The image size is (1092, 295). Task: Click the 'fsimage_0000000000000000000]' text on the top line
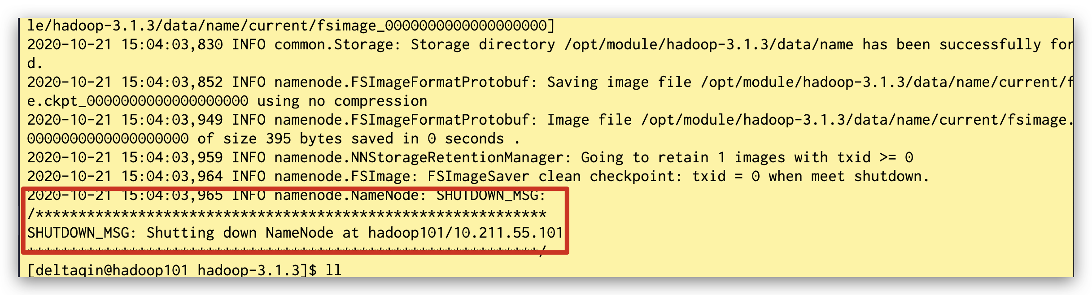[436, 26]
